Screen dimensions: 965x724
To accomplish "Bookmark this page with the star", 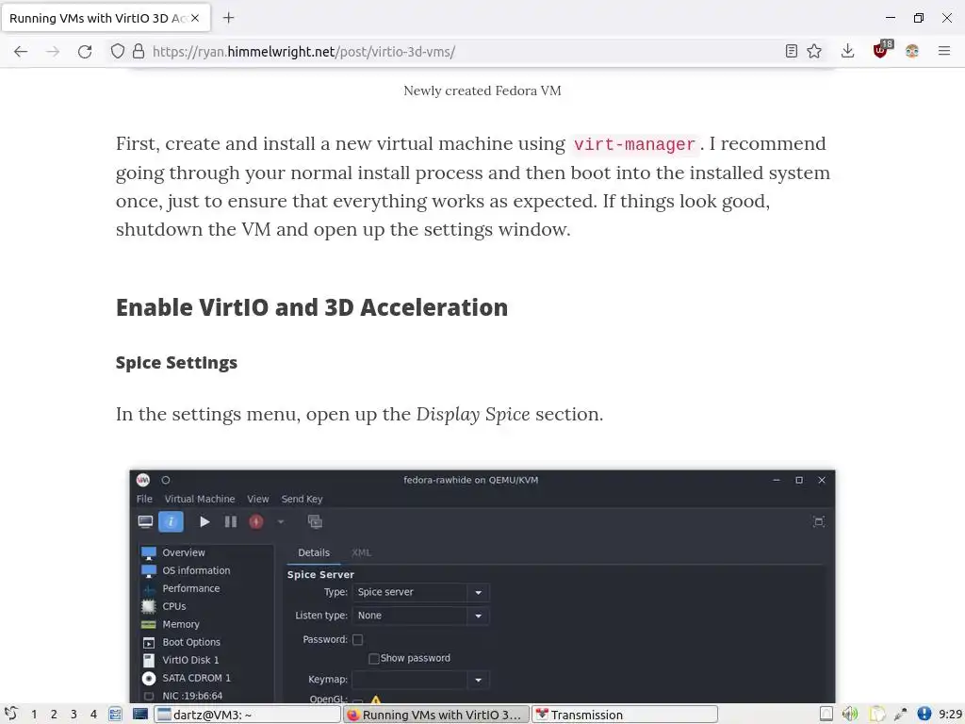I will (x=814, y=51).
